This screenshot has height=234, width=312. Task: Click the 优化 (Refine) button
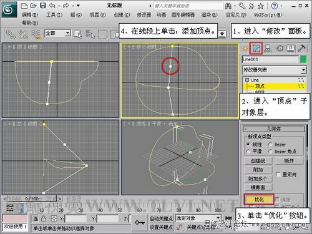(259, 199)
